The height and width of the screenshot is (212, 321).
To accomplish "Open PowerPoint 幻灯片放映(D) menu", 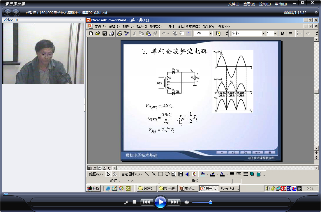I will pos(189,27).
